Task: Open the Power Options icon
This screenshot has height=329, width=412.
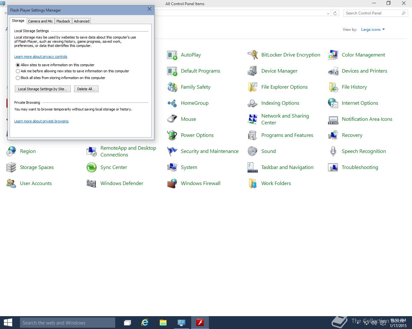Action: [172, 135]
